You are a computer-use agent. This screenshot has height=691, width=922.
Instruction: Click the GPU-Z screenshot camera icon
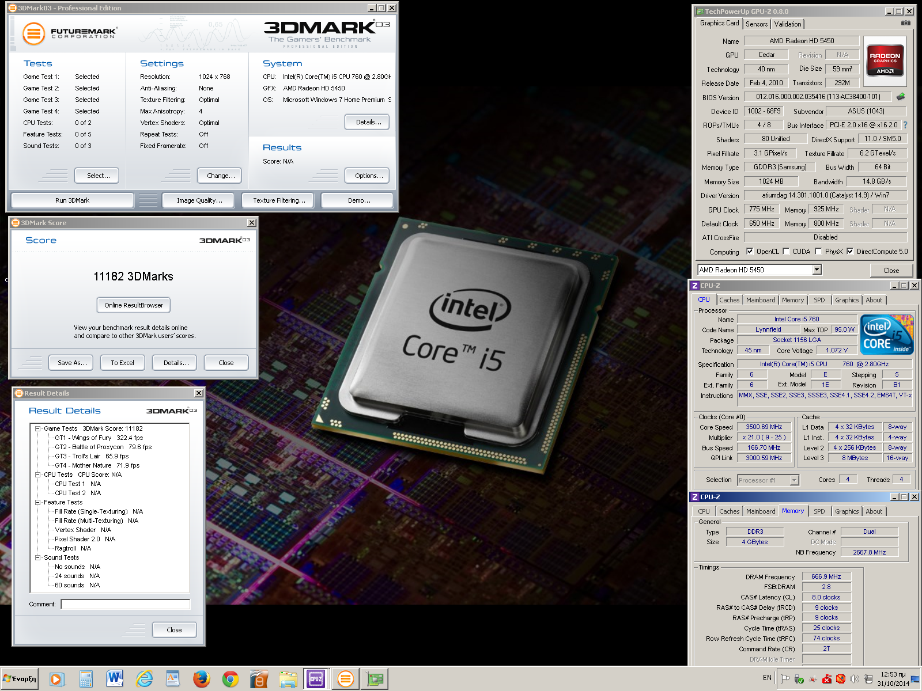(x=906, y=23)
